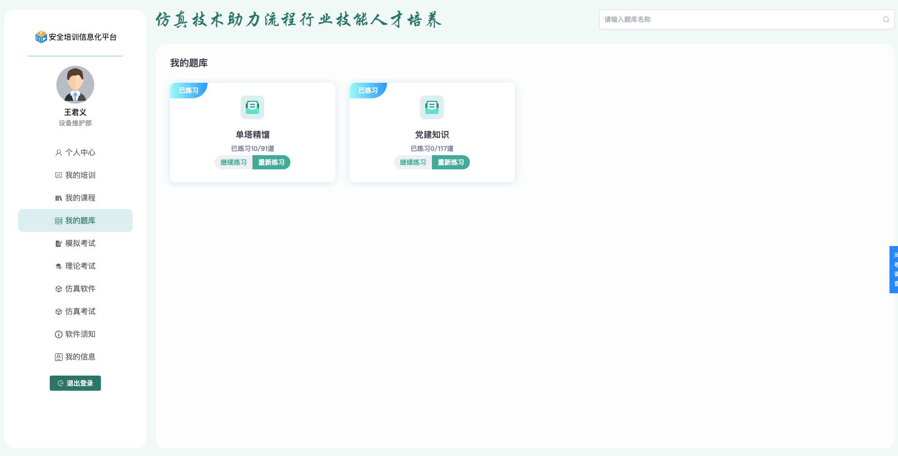Screen dimensions: 898x456
Task: Click the 党建知识 question bank icon
Action: click(x=432, y=107)
